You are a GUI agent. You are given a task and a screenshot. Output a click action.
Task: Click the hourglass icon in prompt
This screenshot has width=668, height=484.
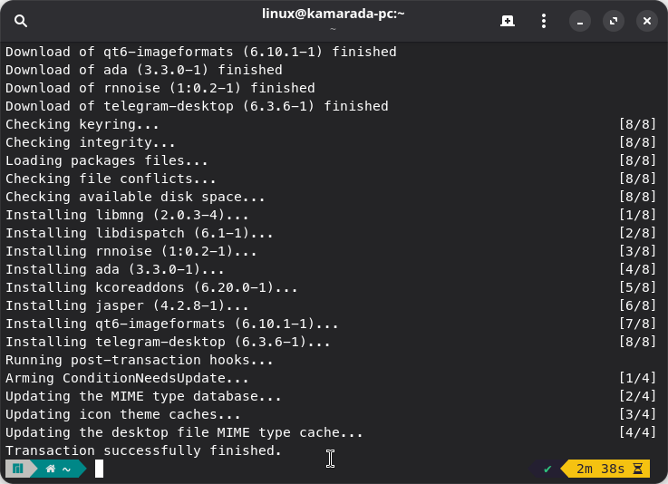(x=638, y=469)
